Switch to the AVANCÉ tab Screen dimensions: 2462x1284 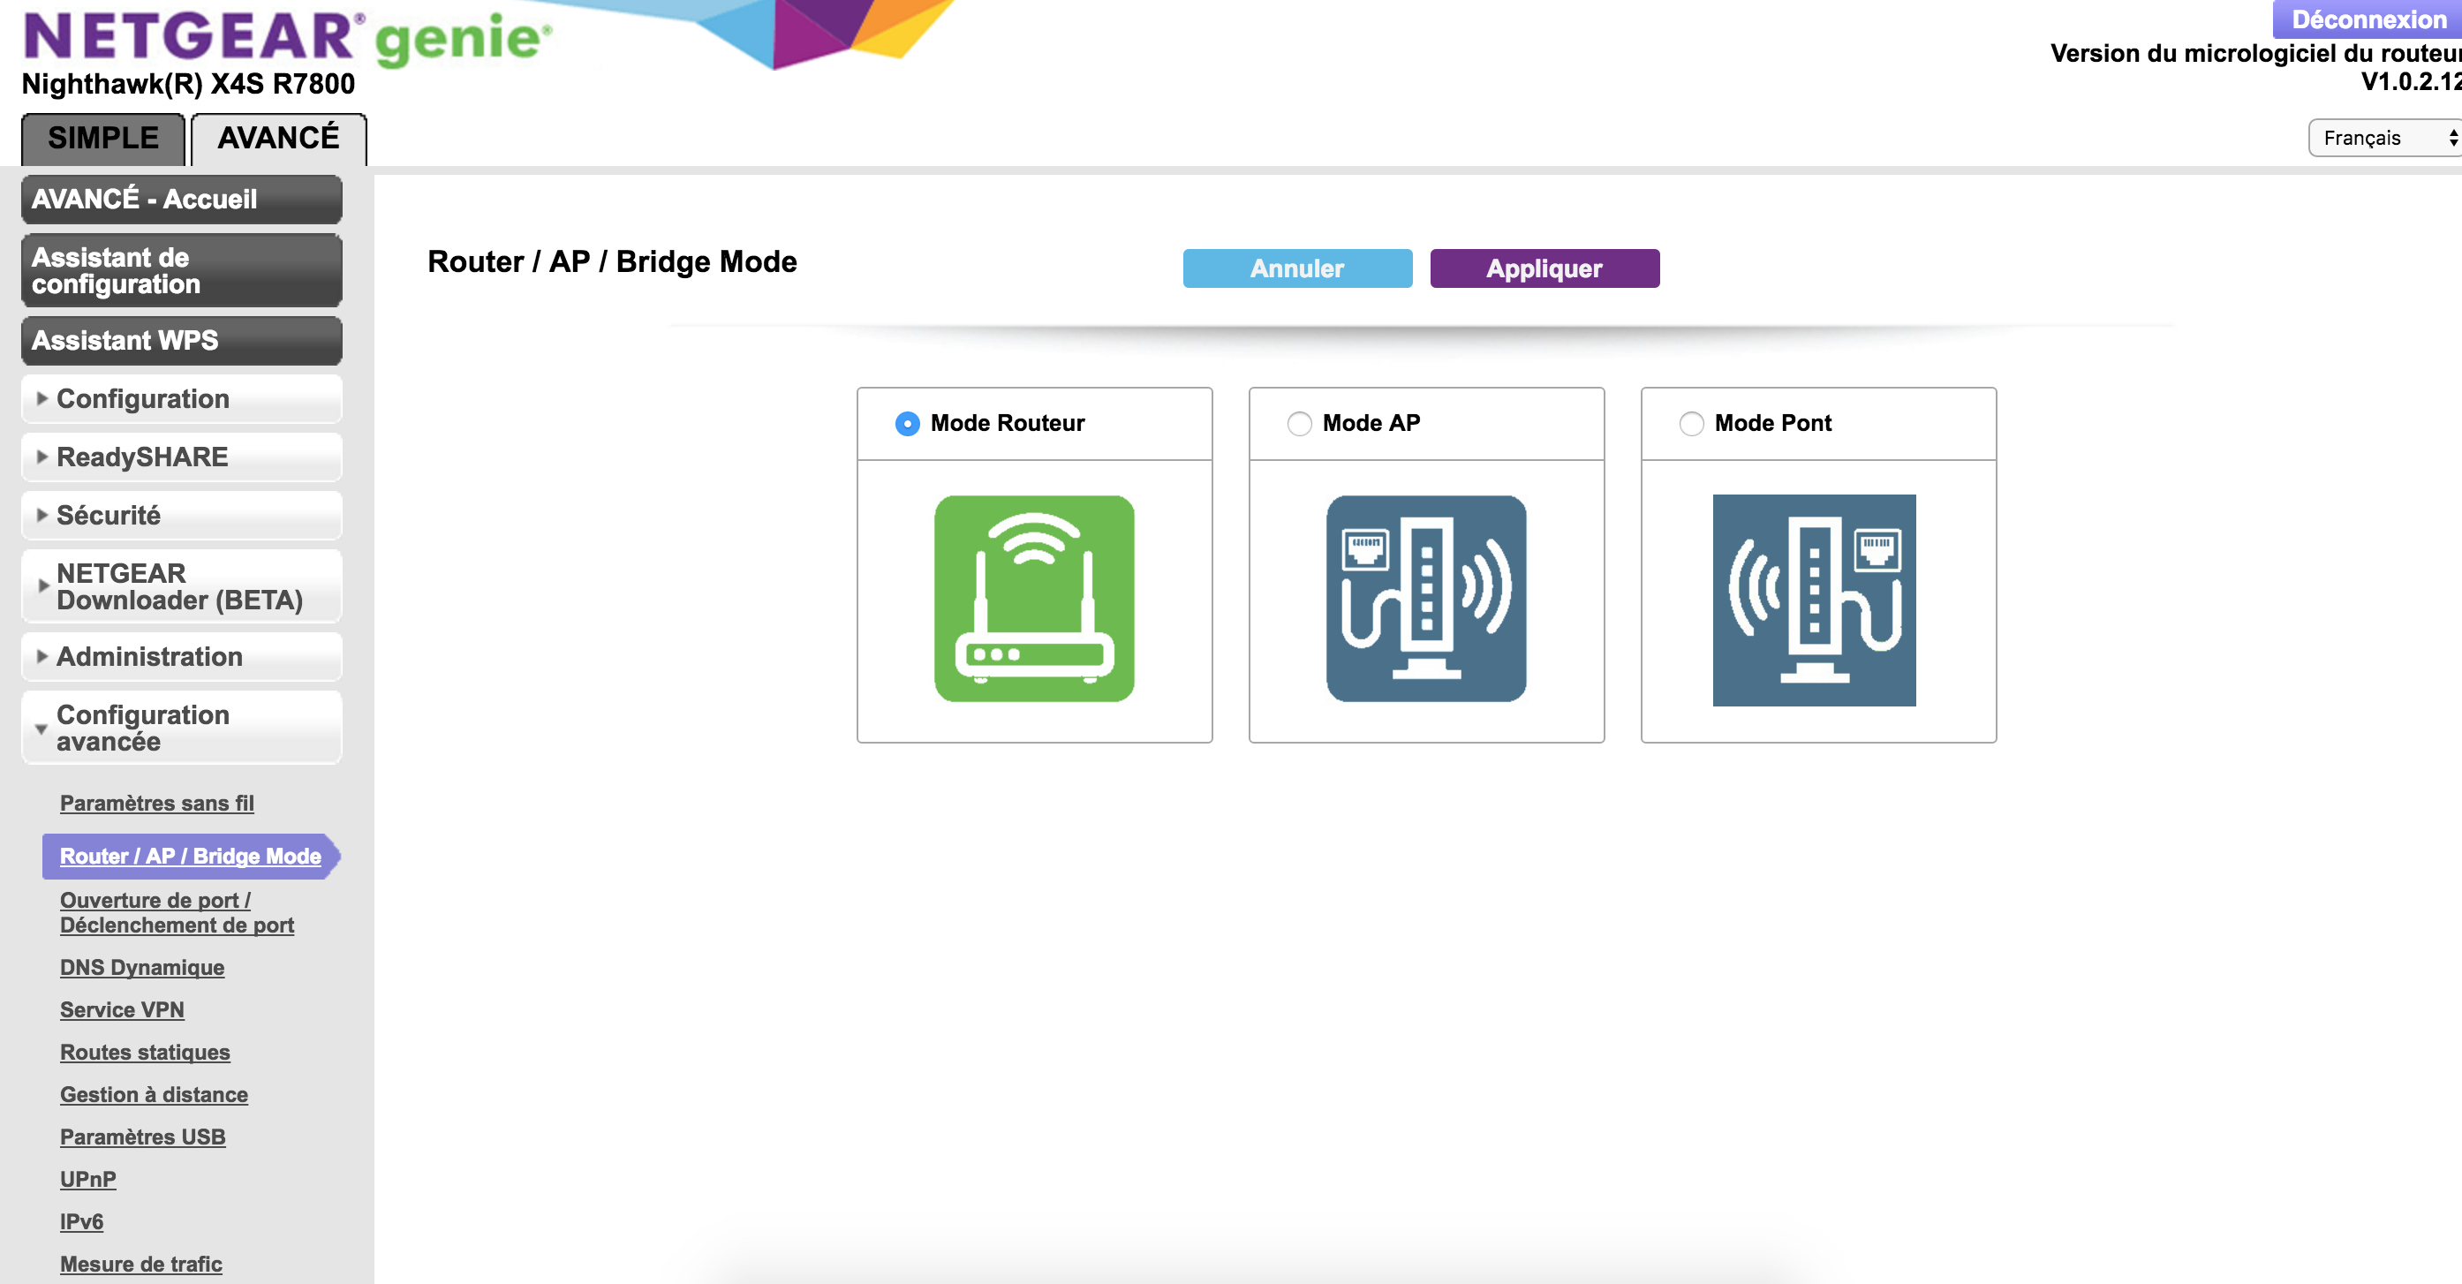278,139
